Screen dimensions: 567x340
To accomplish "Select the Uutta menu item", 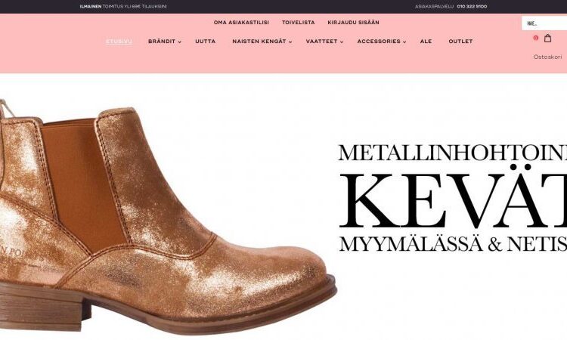I will (x=206, y=42).
